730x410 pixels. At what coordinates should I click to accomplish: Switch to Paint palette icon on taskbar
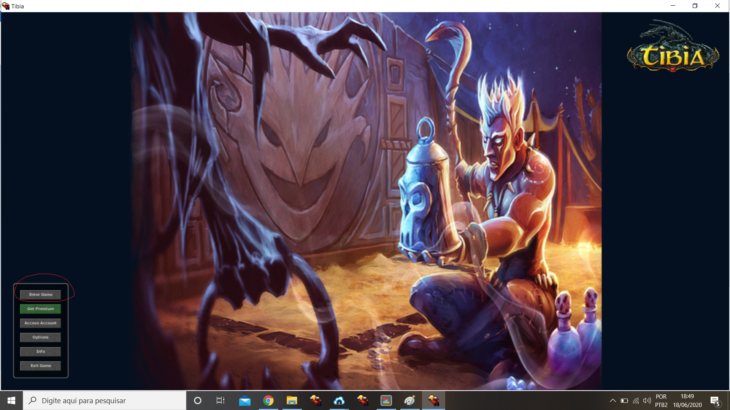[410, 401]
